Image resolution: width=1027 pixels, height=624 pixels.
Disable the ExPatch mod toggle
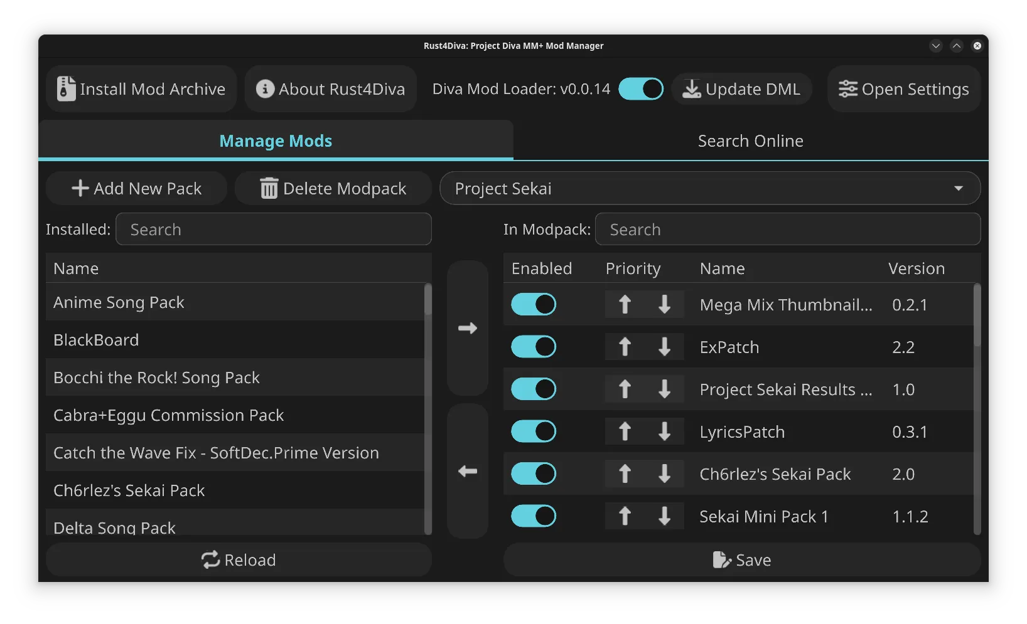(x=534, y=347)
